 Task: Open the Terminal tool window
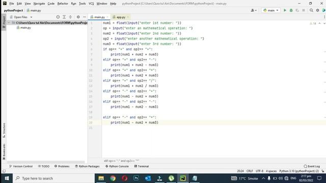142,166
